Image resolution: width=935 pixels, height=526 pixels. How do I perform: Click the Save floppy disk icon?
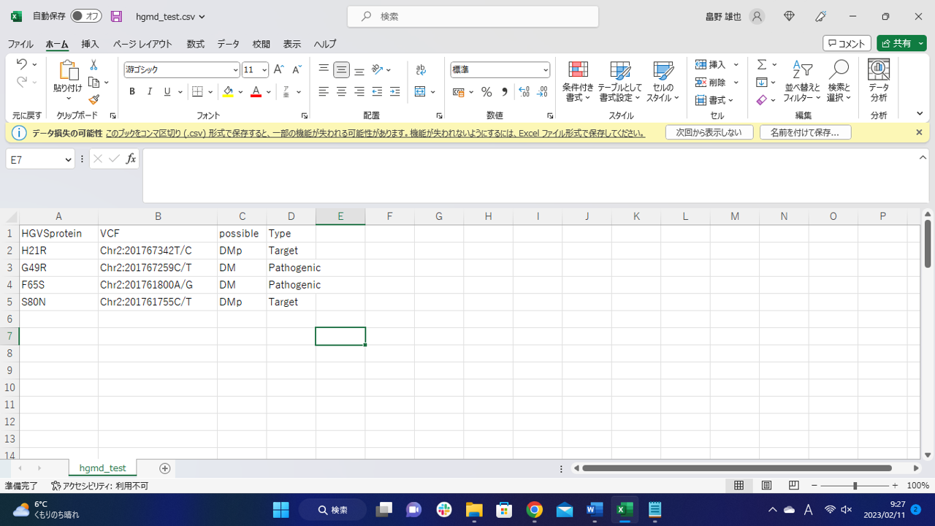tap(116, 16)
